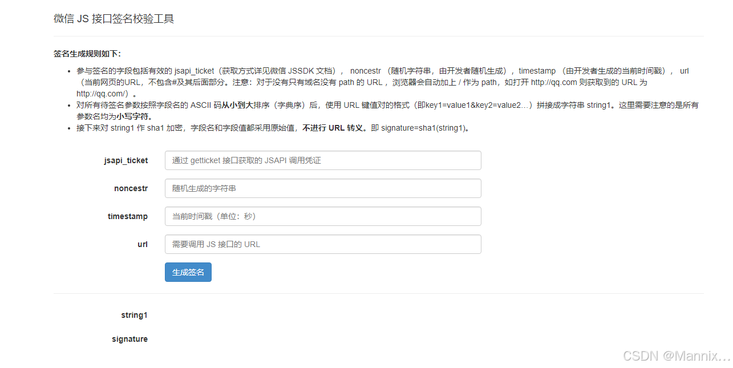
Task: Click the heading 签名生成规则如下
Action: pos(87,54)
